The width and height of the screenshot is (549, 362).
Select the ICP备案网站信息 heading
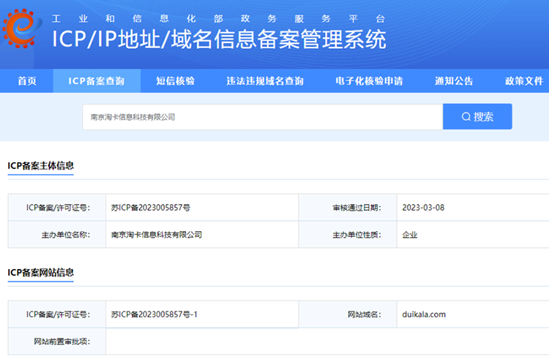click(40, 273)
